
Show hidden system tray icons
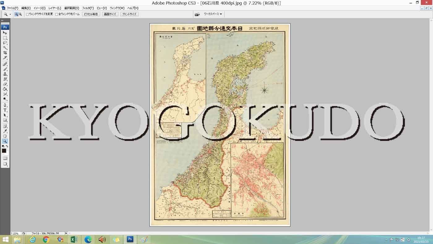[x=386, y=240]
